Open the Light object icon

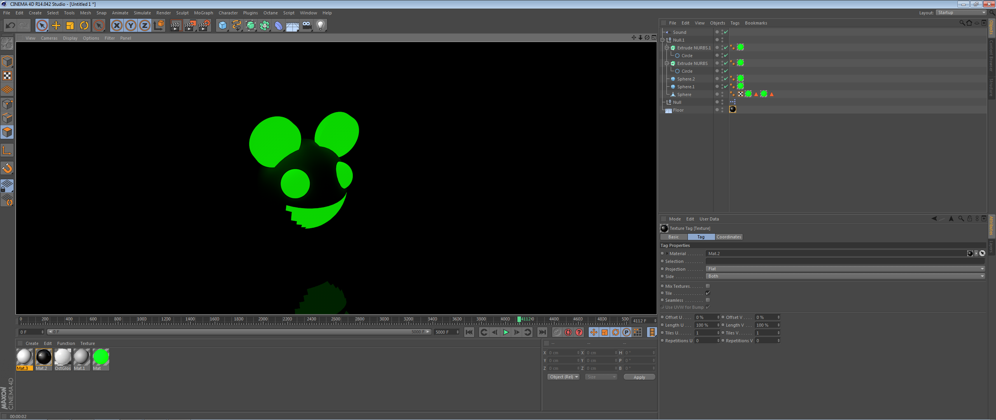point(320,26)
